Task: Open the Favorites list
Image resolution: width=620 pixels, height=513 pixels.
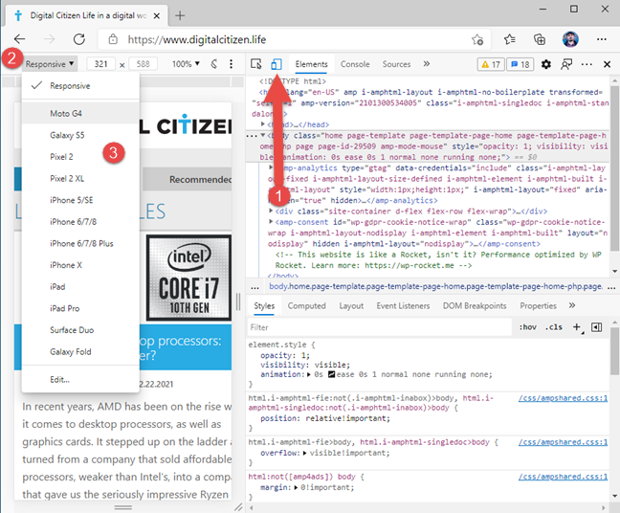Action: pyautogui.click(x=510, y=39)
